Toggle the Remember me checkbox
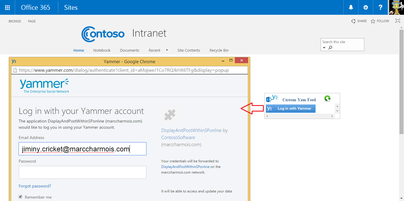This screenshot has width=404, height=201. (x=20, y=197)
